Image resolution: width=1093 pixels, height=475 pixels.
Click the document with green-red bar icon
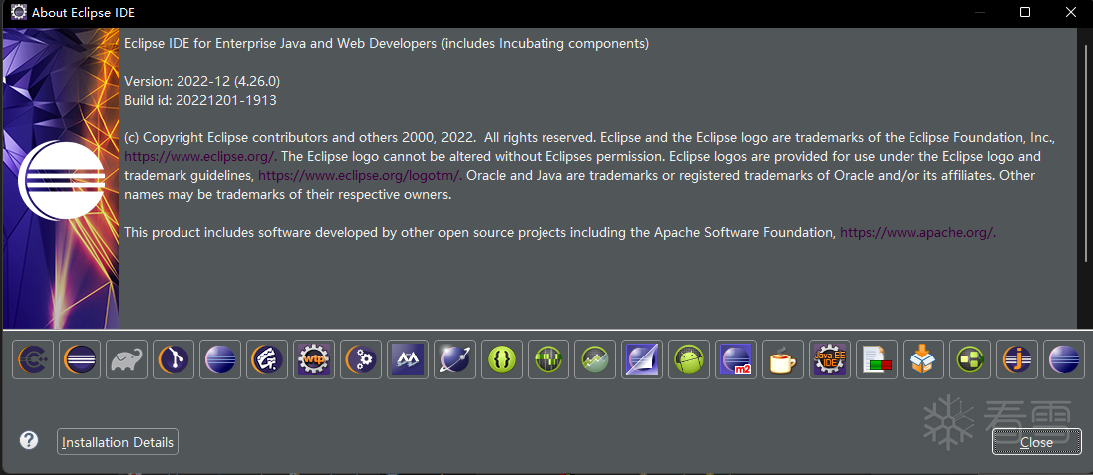pos(877,359)
